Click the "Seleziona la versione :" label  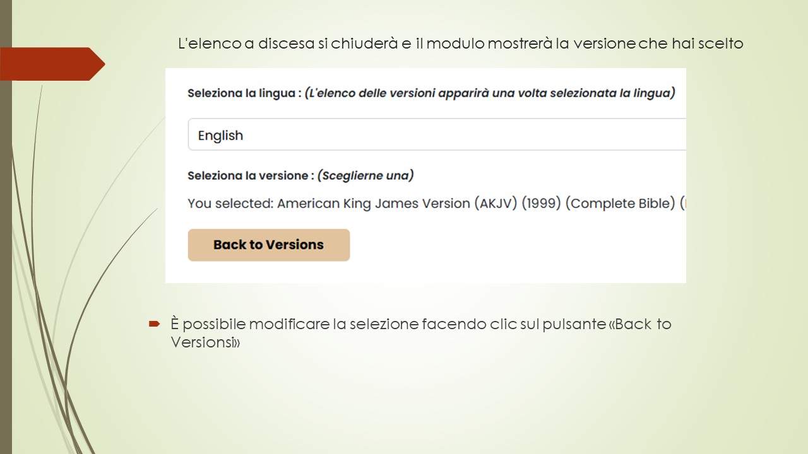[251, 175]
